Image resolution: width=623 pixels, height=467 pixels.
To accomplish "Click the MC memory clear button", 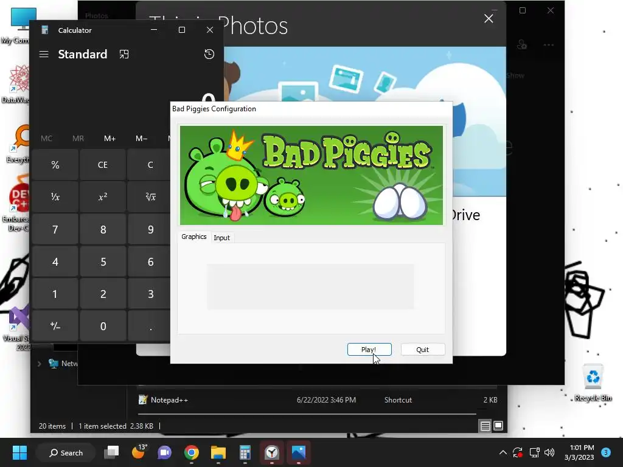I will click(46, 139).
